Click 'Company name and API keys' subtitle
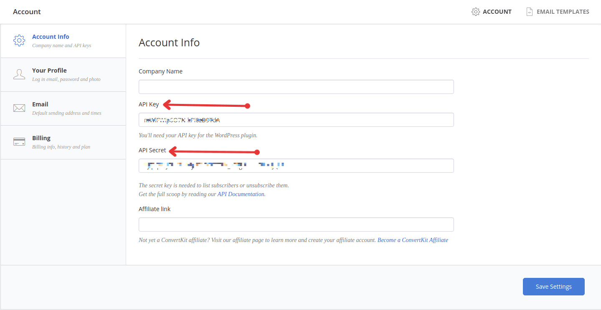The width and height of the screenshot is (601, 310). click(61, 45)
